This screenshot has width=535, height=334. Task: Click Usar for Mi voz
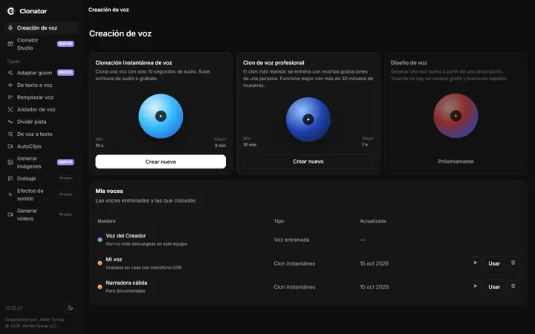point(494,263)
